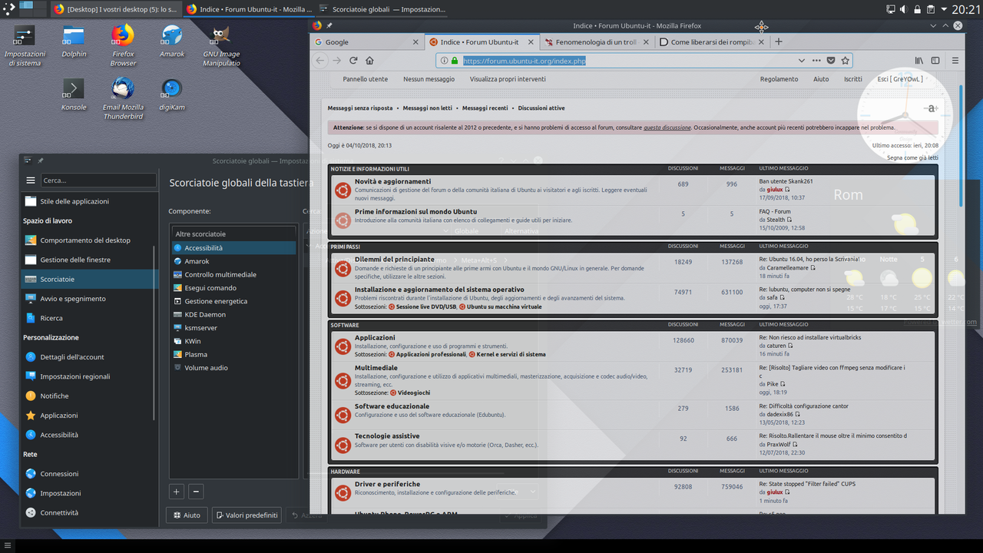Open settings sidebar hamburger menu
983x553 pixels.
tap(31, 180)
